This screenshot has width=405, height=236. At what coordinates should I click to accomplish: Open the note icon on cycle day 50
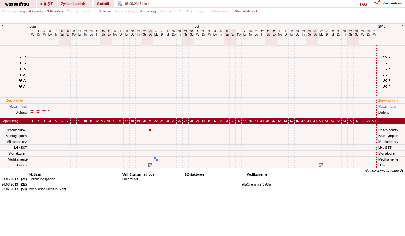tap(321, 165)
